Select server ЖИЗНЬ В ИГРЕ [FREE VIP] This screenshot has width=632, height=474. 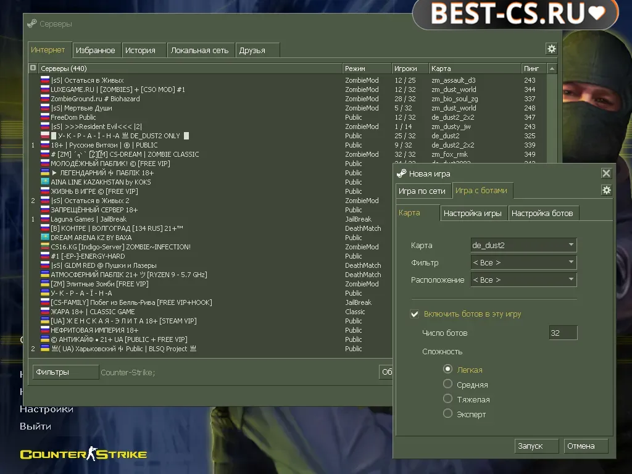[x=210, y=191]
